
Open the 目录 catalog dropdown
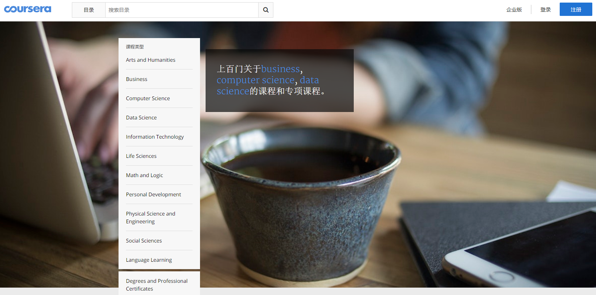tap(89, 10)
